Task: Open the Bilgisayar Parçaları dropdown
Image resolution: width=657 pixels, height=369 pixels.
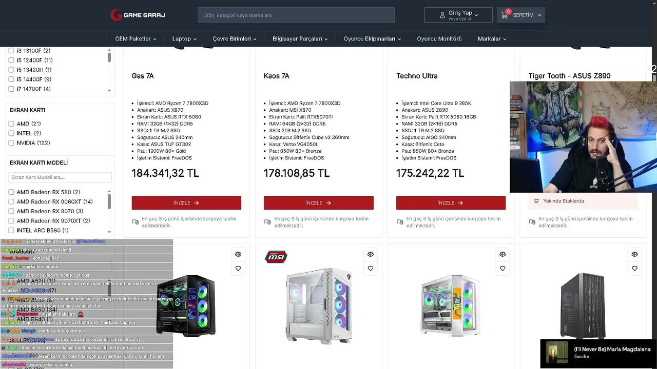Action: coord(300,39)
